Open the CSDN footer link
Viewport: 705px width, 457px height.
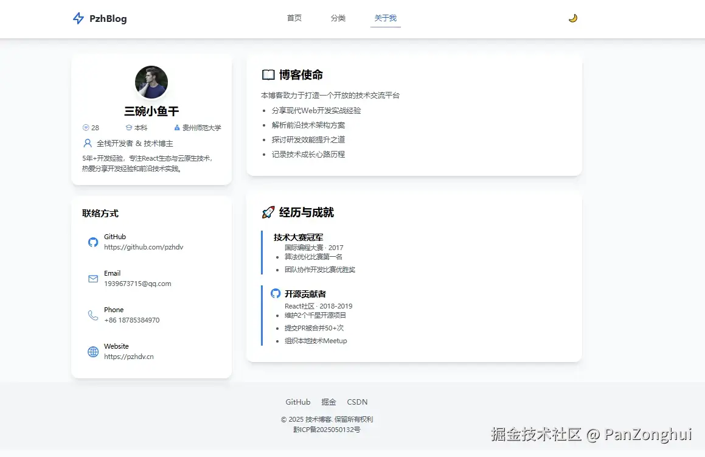point(357,402)
